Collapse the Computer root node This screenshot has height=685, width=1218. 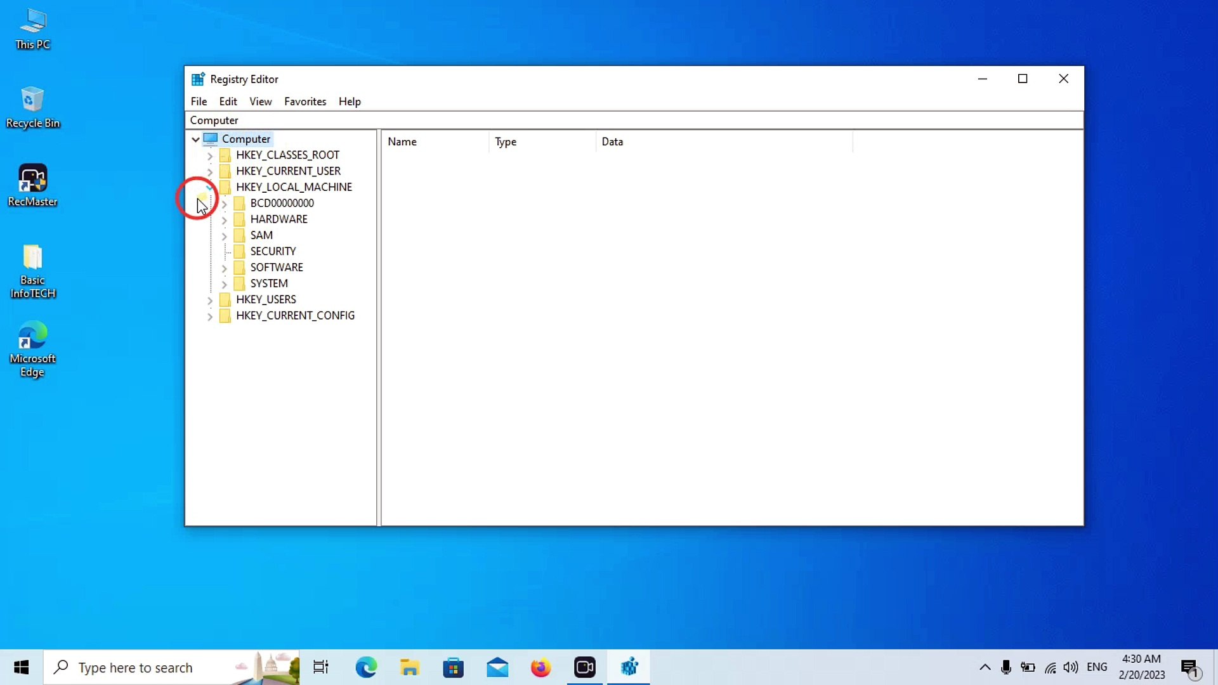pos(195,140)
